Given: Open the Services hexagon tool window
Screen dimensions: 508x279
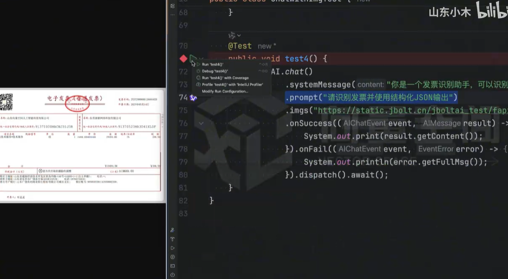Looking at the screenshot, I should point(172,257).
